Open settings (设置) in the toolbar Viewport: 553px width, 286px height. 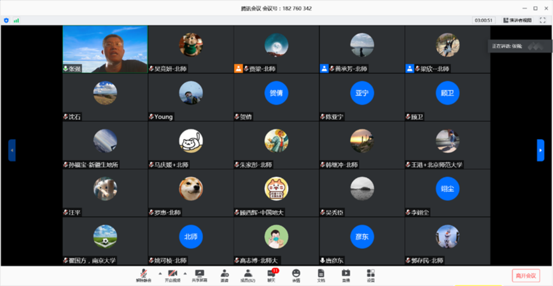370,275
